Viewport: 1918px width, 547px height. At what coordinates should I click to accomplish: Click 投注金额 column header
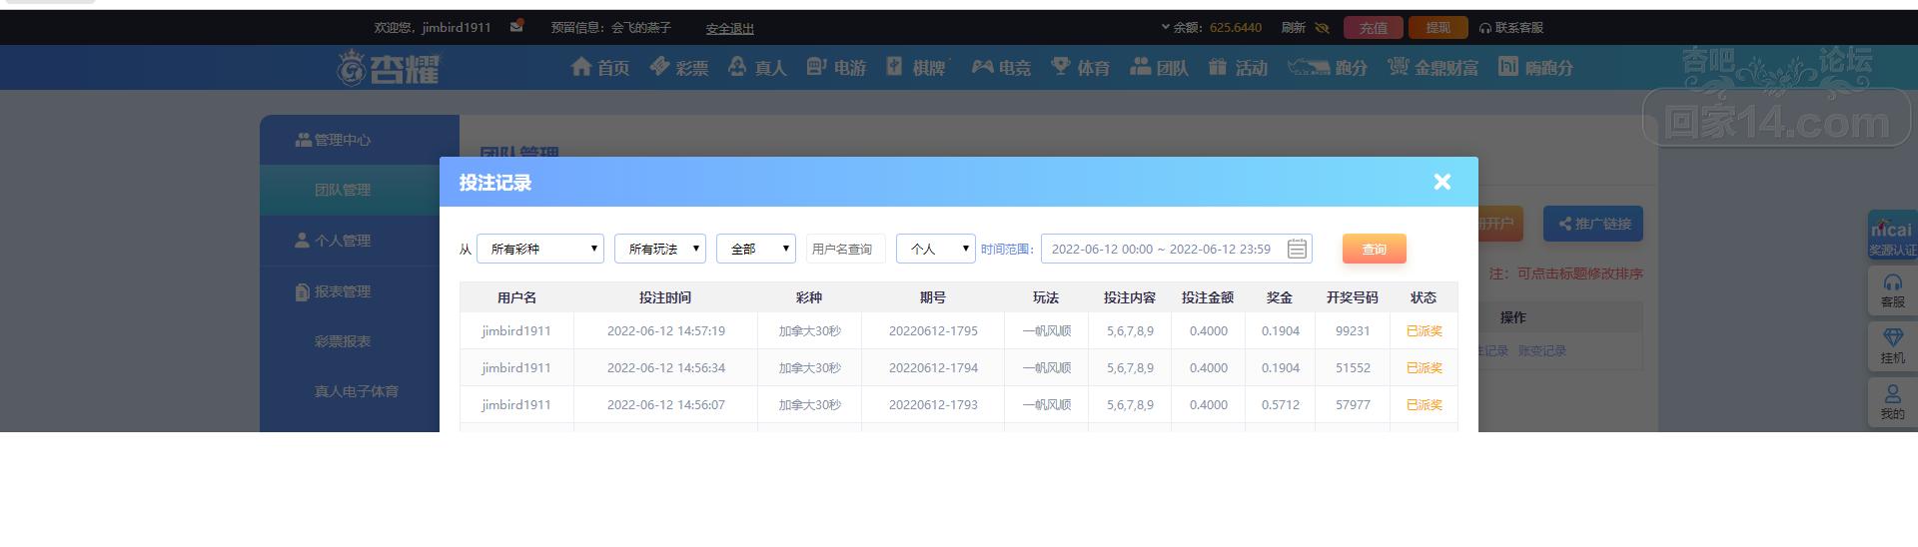coord(1208,297)
